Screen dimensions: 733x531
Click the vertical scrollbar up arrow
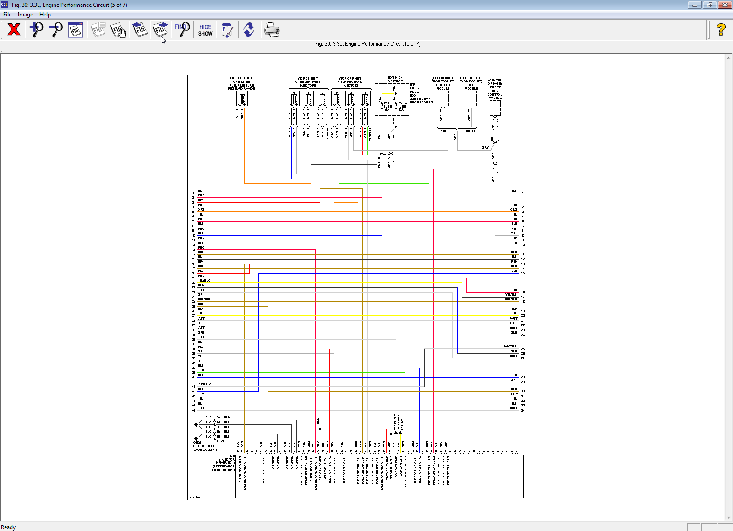[x=728, y=58]
